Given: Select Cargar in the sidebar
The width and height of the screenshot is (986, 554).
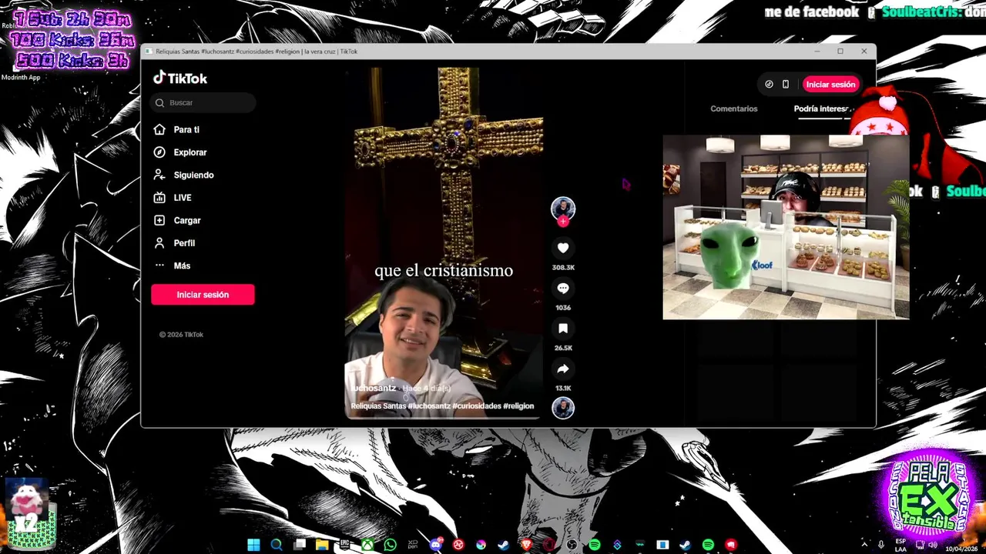Looking at the screenshot, I should click(x=187, y=220).
